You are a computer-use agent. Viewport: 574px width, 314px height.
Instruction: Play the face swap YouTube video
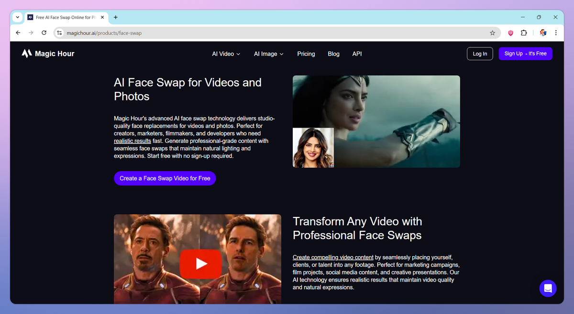coord(200,263)
